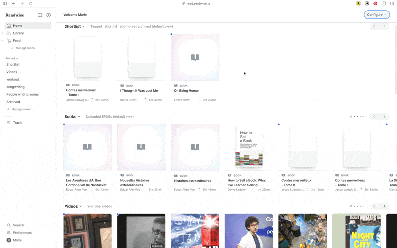Open On Being Human book cover
Viewport: 397px width, 248px height.
pyautogui.click(x=195, y=58)
